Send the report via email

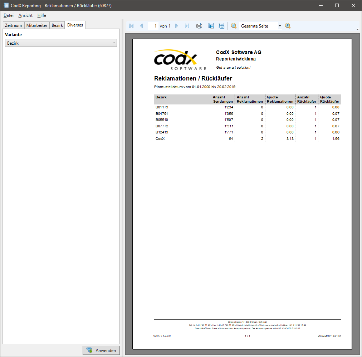pyautogui.click(x=221, y=26)
